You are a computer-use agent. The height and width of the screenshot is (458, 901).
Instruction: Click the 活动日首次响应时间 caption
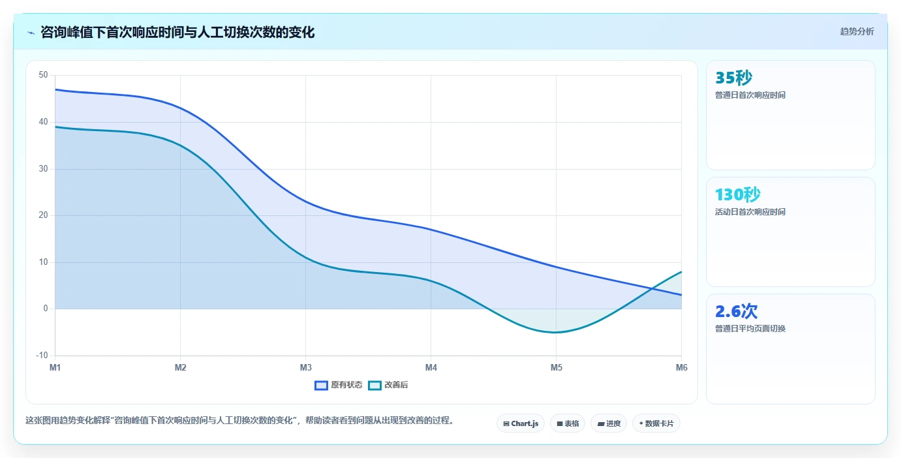click(x=750, y=212)
